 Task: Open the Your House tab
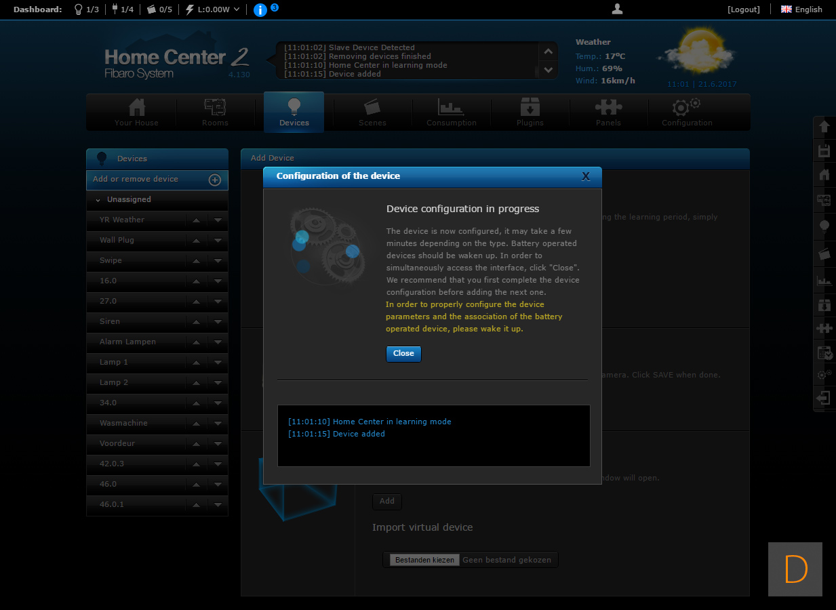[136, 113]
